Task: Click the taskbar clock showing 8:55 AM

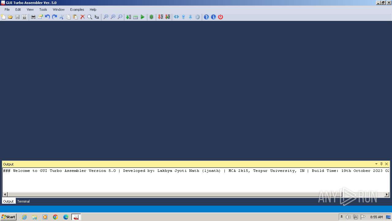Action: (376, 217)
